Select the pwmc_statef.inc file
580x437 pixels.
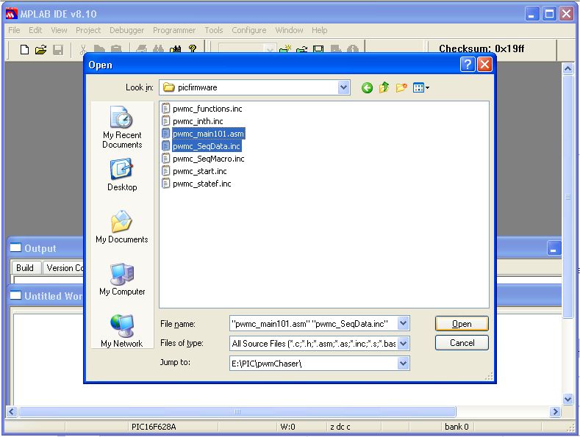tap(201, 184)
